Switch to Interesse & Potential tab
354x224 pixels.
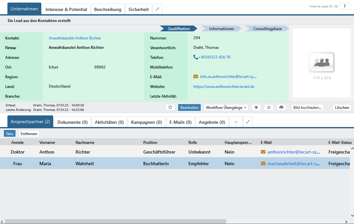coord(66,9)
